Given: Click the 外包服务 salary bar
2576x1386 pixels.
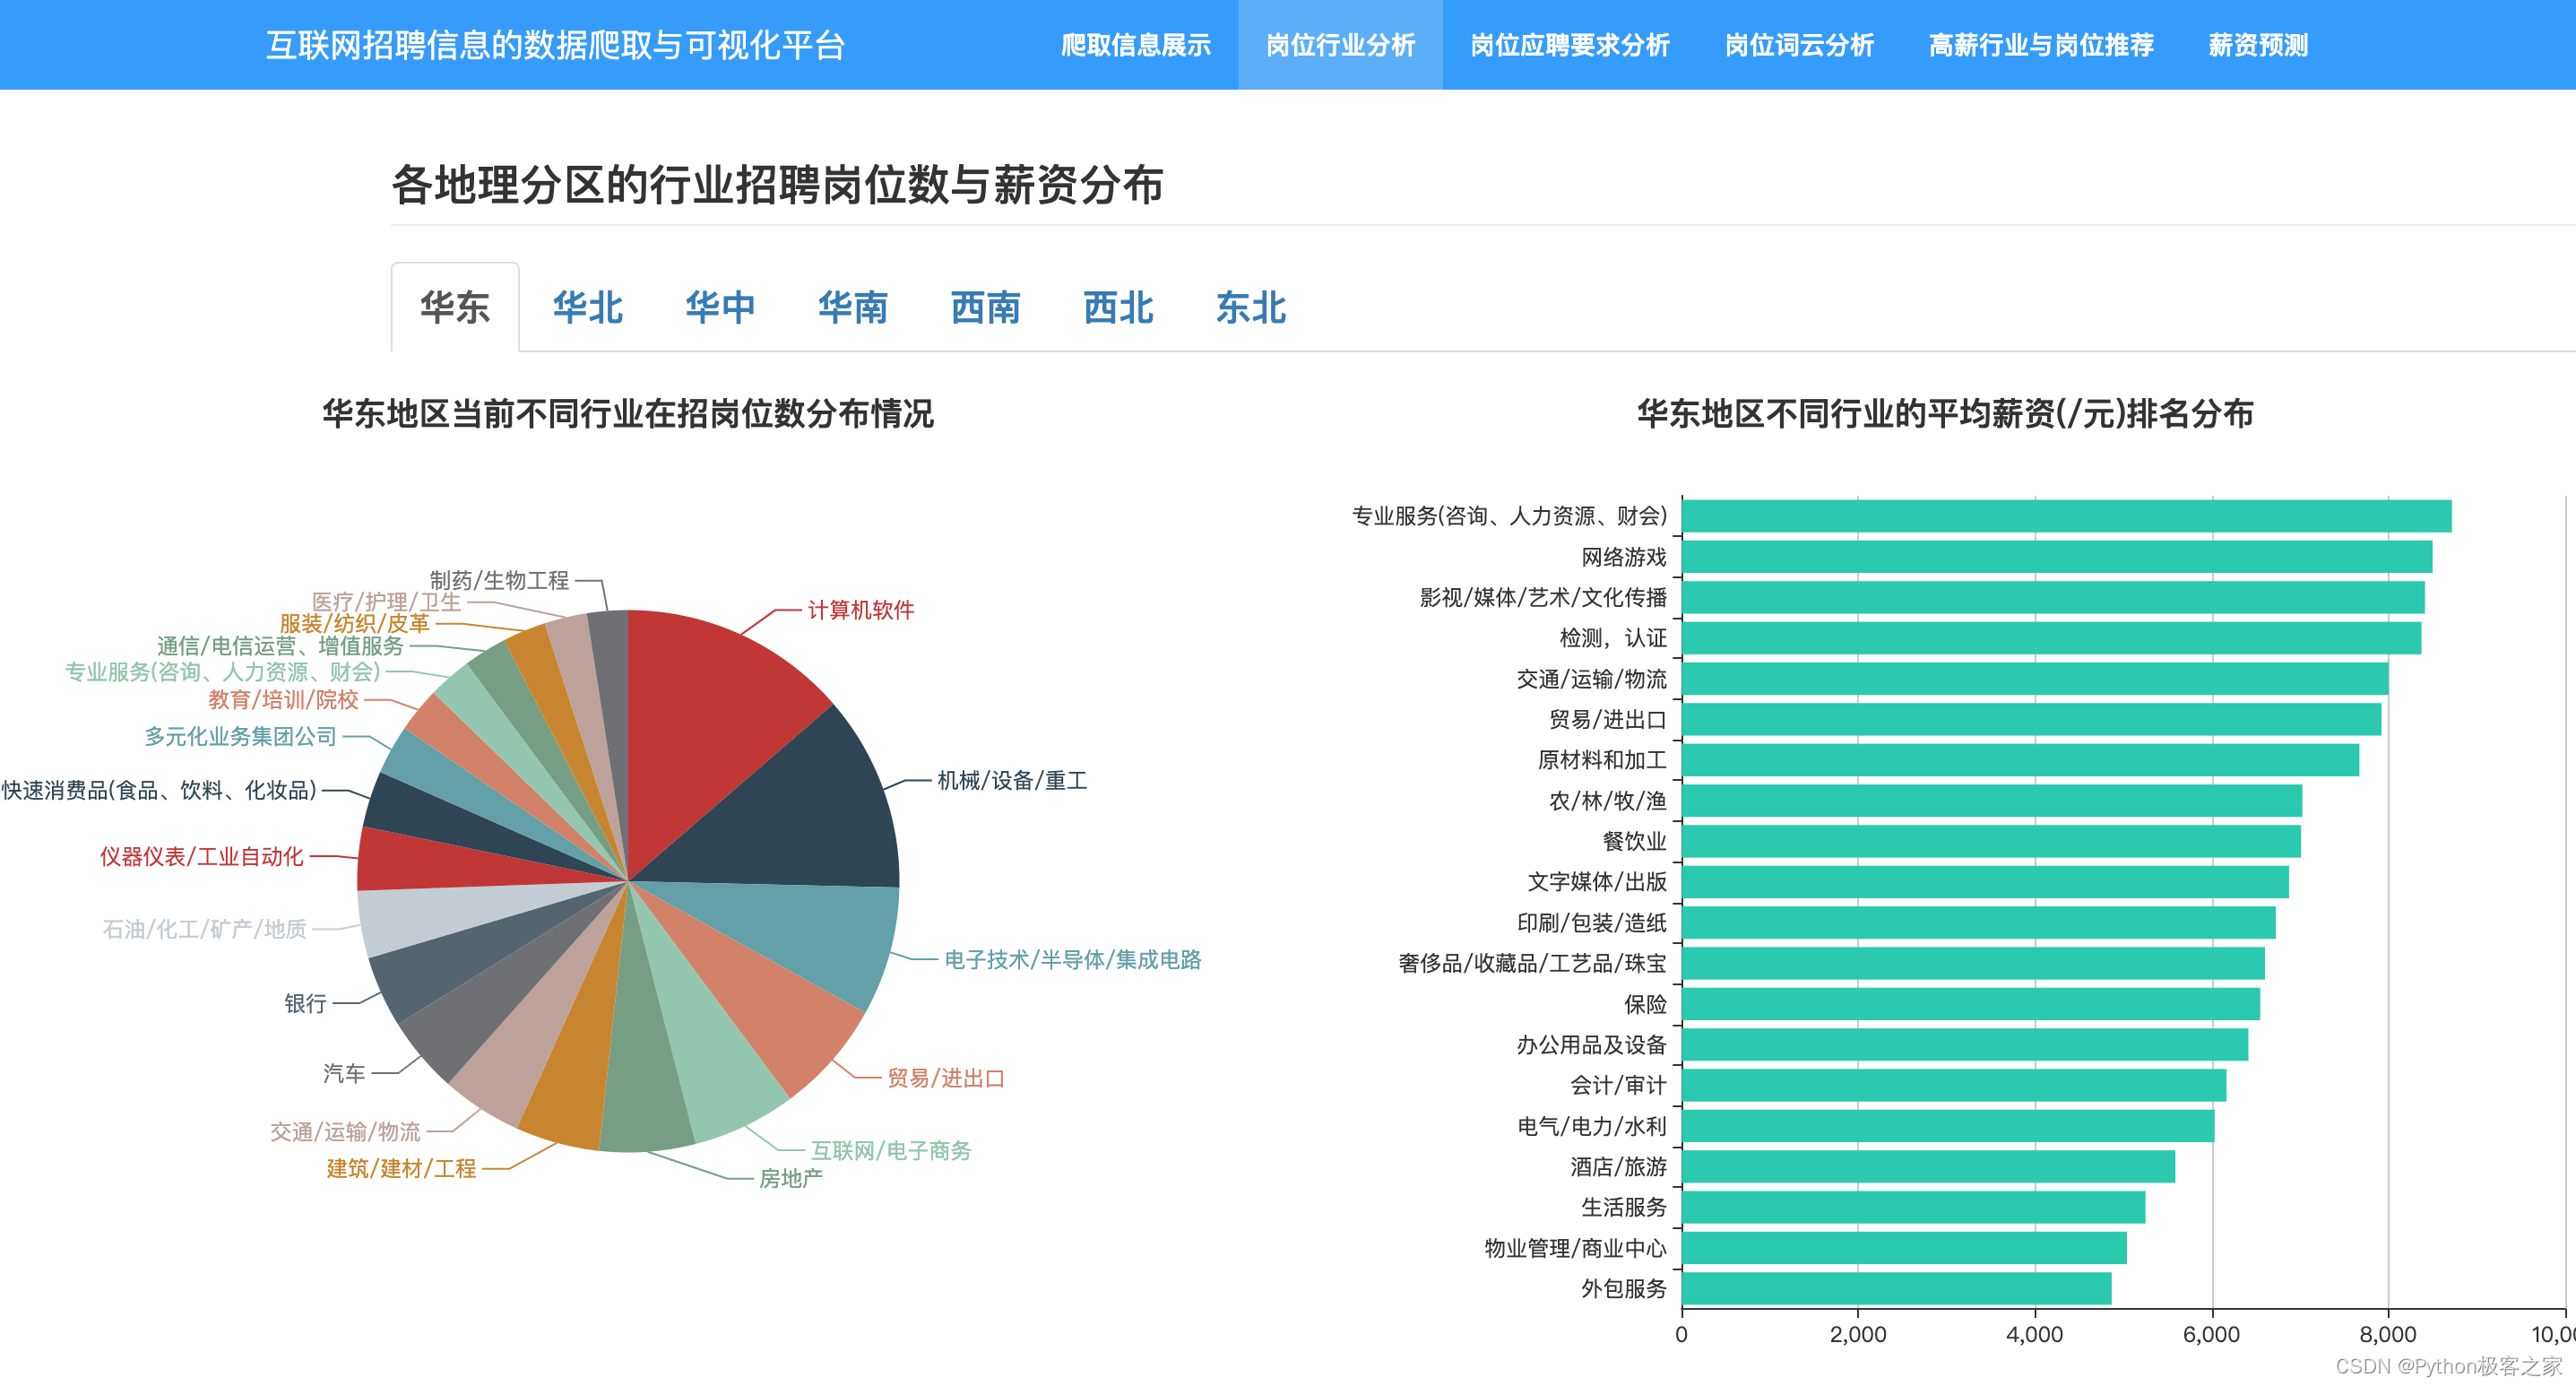Looking at the screenshot, I should click(1895, 1288).
